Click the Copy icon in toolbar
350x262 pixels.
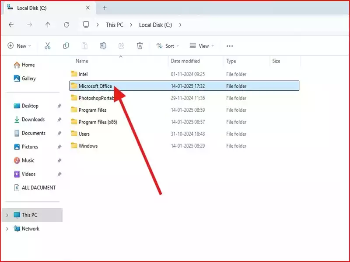[x=66, y=46]
